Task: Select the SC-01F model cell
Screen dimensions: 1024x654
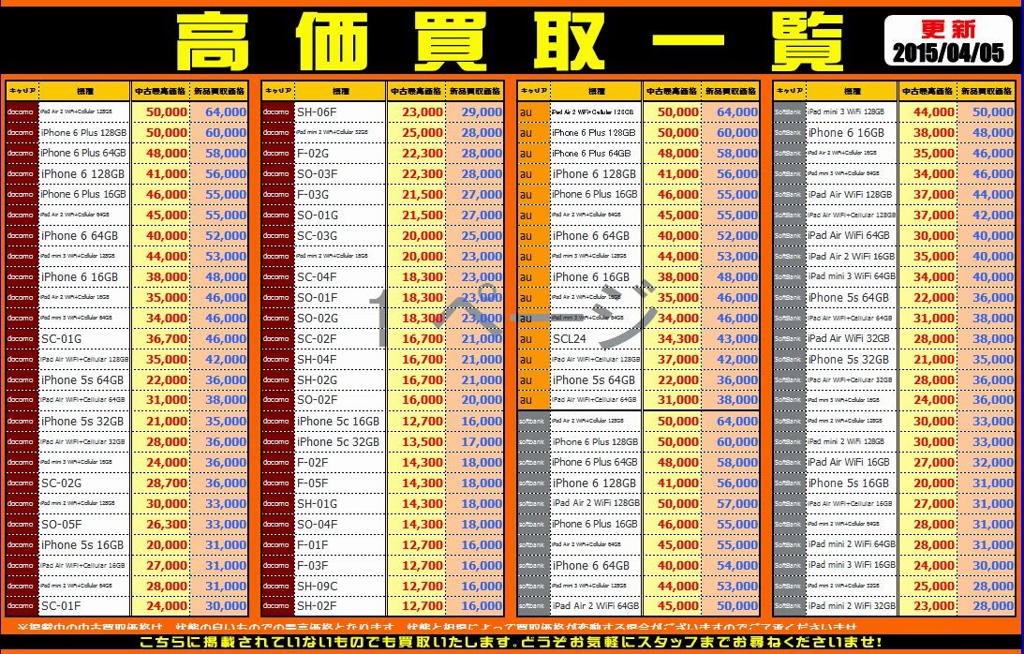Action: (x=84, y=607)
